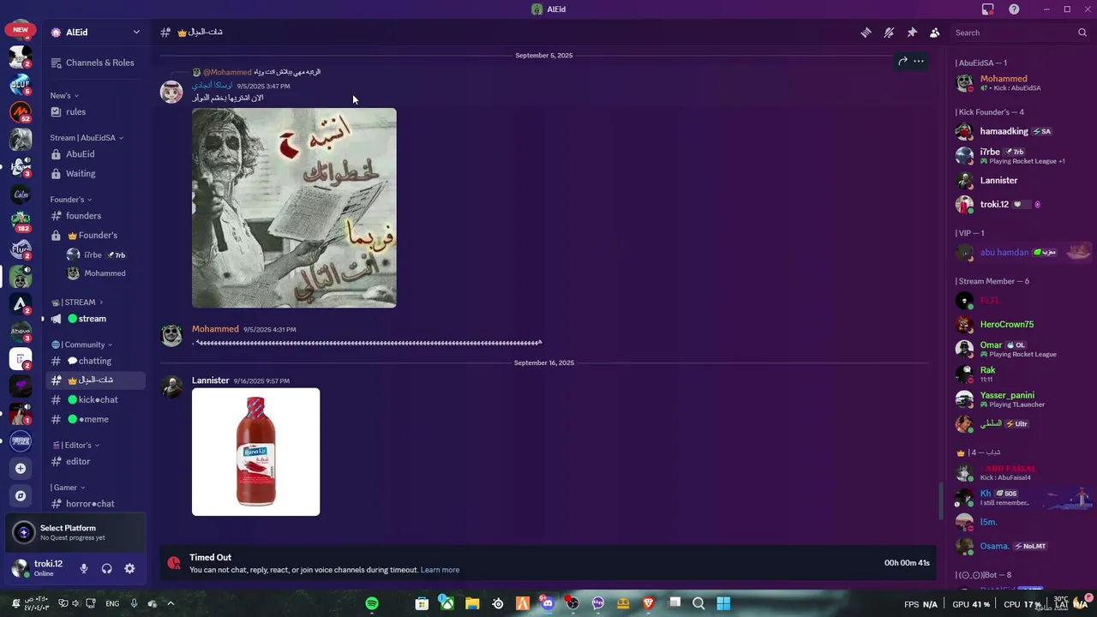Open Discord help icon

[x=1014, y=9]
